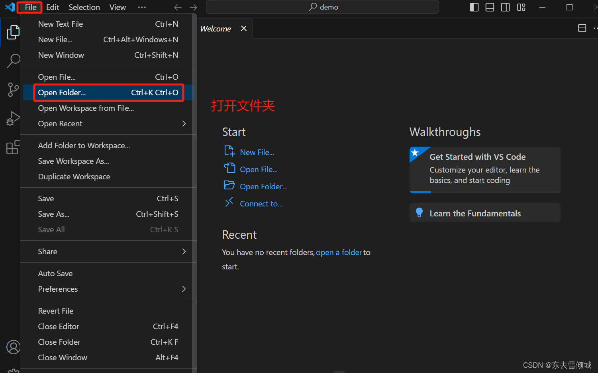Click the demo command center search box

tap(322, 7)
